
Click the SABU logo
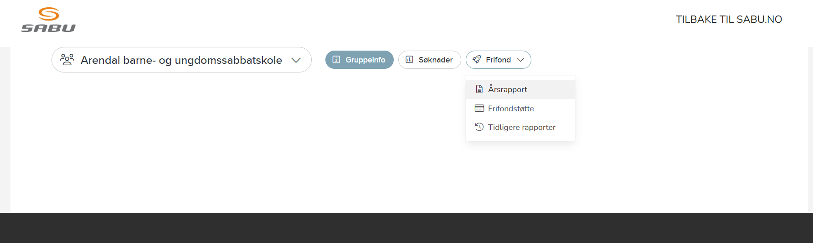tap(48, 20)
